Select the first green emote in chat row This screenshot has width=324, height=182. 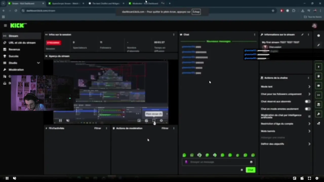(x=184, y=155)
